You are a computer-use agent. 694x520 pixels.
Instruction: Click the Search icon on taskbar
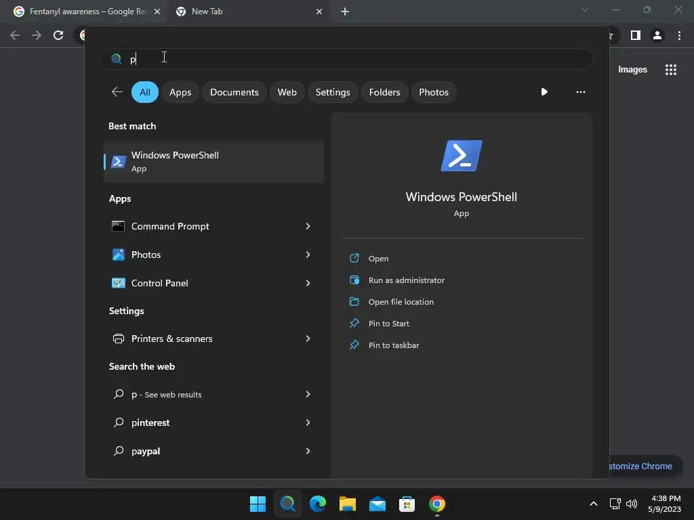click(287, 504)
